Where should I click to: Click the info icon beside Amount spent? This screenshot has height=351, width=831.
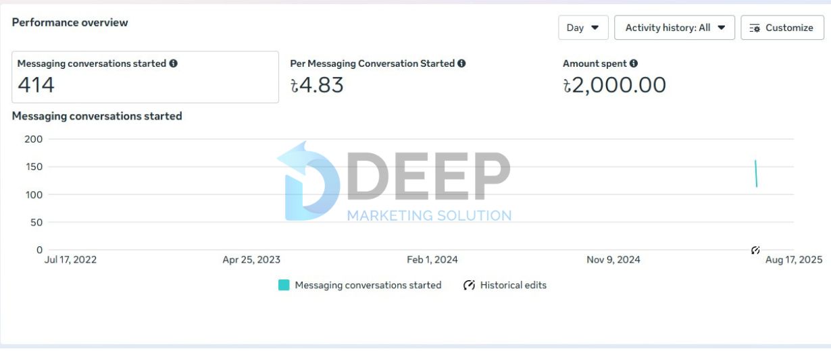click(634, 63)
